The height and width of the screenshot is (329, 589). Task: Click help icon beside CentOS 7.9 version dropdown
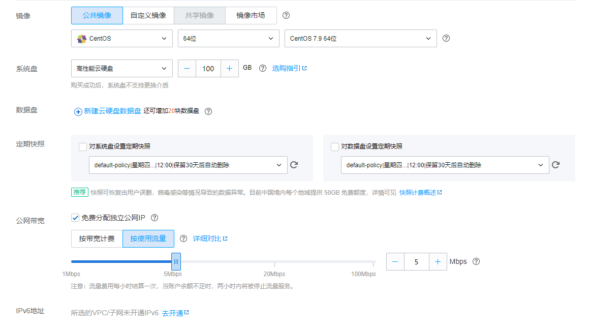(x=446, y=38)
